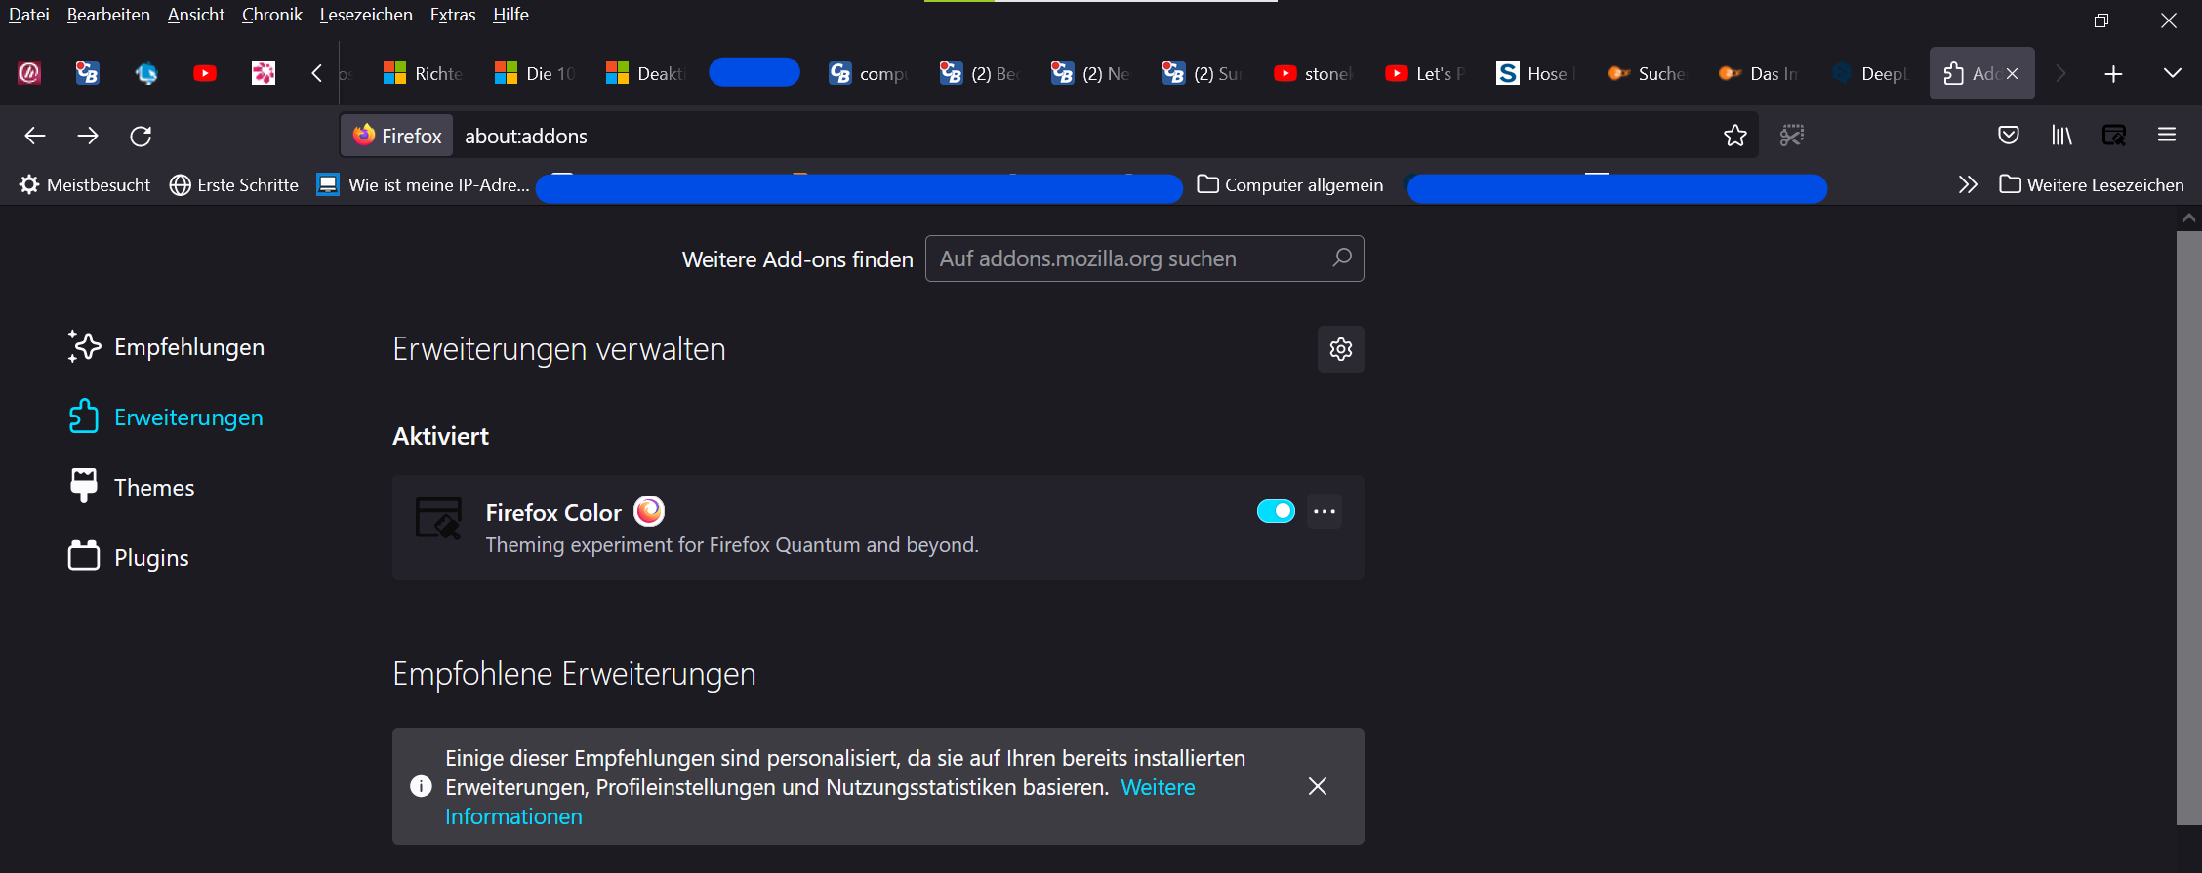2202x873 pixels.
Task: Select Erweiterungen in sidebar
Action: point(167,417)
